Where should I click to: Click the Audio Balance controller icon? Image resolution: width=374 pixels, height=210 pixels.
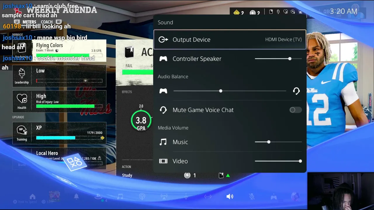pos(163,91)
